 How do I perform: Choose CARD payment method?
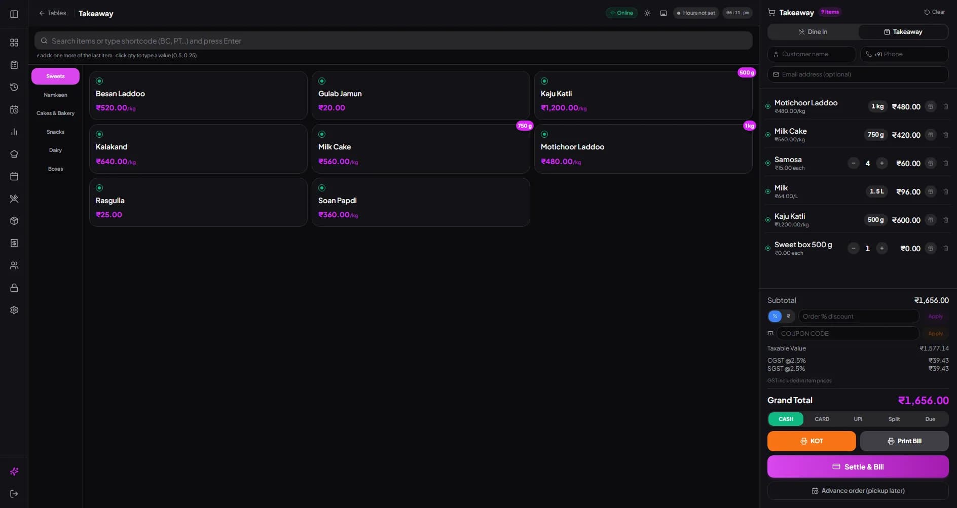(822, 419)
